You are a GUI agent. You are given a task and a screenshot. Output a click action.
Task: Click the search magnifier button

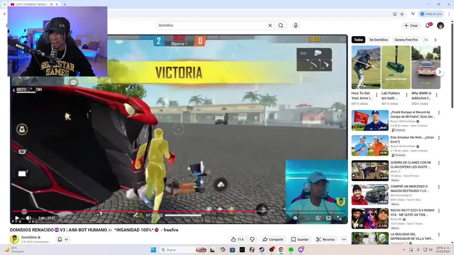(x=281, y=25)
